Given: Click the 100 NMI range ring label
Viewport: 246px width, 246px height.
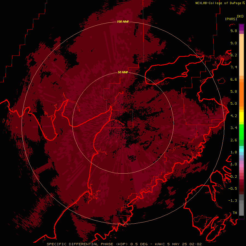Looking at the screenshot, I should click(123, 22).
